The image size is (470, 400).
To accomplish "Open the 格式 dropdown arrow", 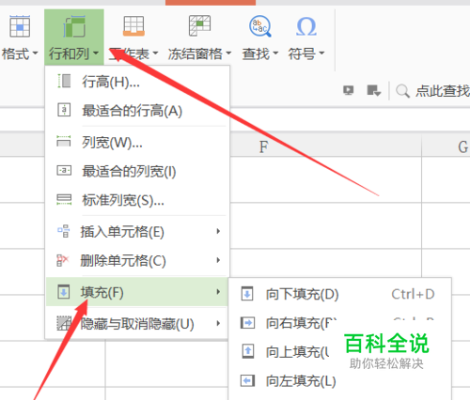I will click(35, 53).
